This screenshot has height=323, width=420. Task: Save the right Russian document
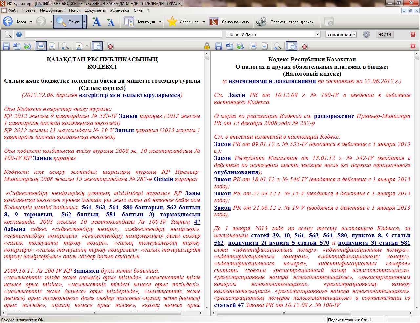219,46
